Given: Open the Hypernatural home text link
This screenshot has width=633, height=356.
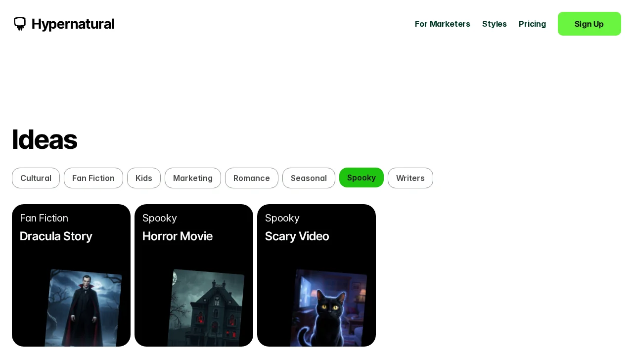Looking at the screenshot, I should click(73, 24).
